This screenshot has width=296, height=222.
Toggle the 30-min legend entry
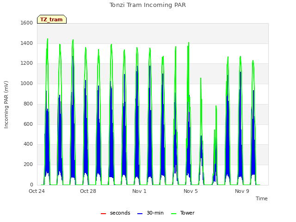click(150, 213)
